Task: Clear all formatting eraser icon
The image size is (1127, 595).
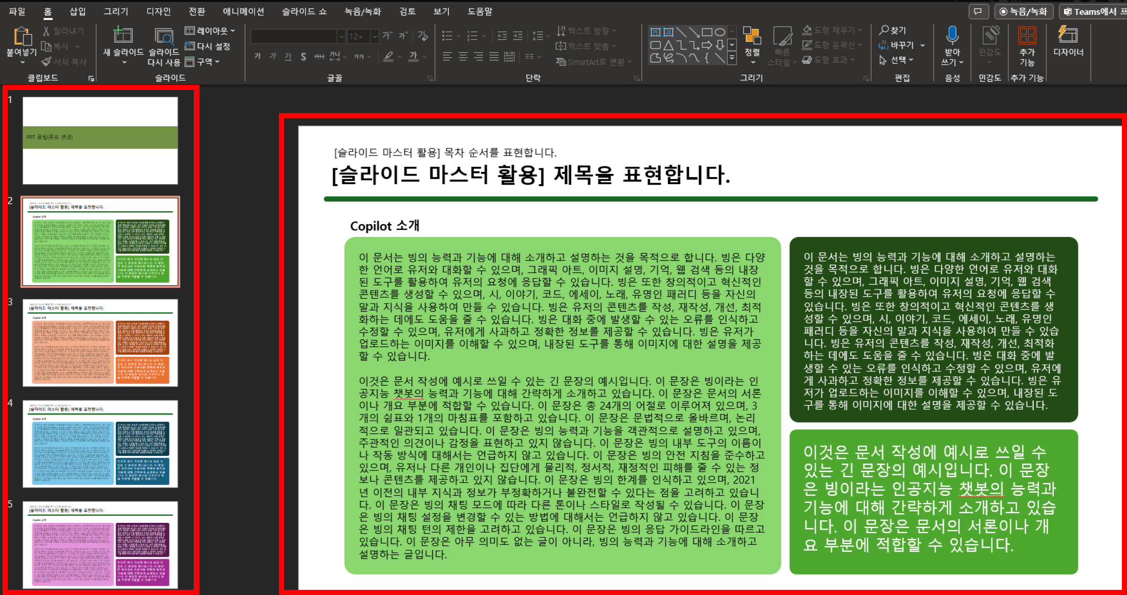Action: 422,35
